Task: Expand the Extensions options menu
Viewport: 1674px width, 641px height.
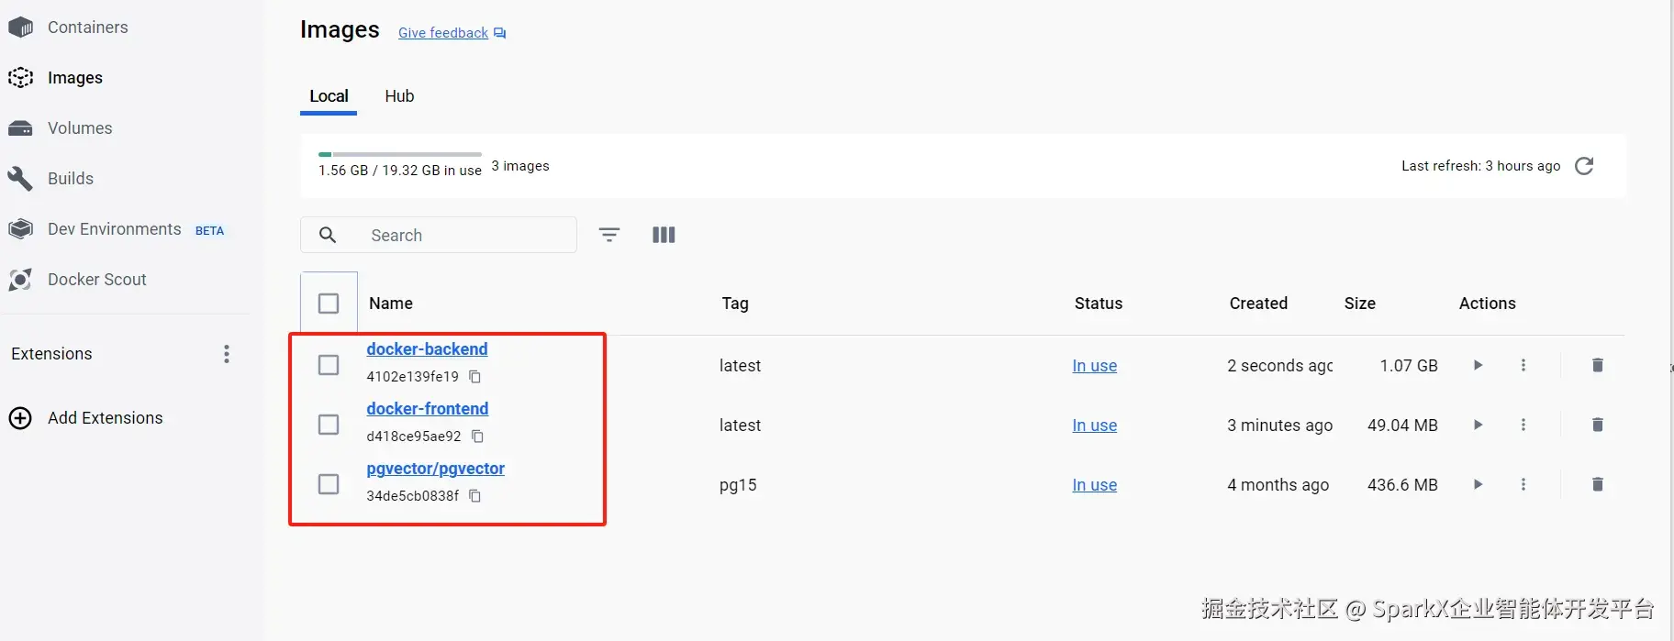Action: click(227, 354)
